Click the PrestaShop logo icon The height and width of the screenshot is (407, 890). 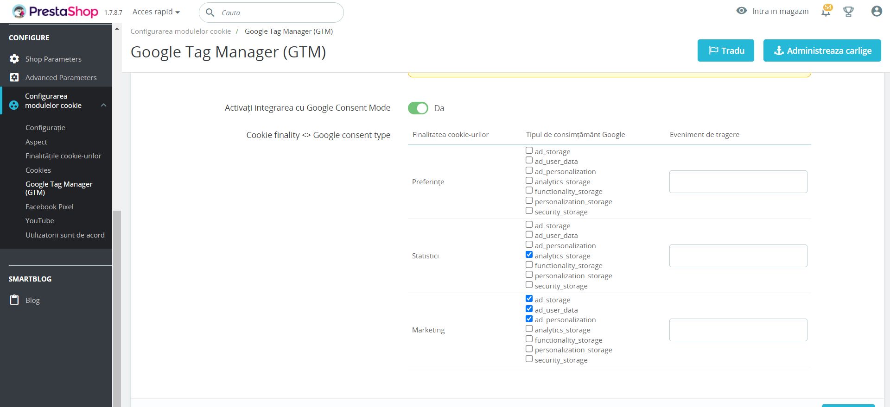19,12
